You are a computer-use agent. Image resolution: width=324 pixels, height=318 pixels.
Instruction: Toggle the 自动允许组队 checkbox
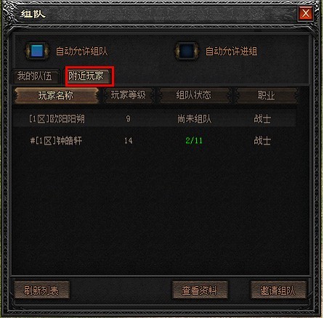point(38,51)
